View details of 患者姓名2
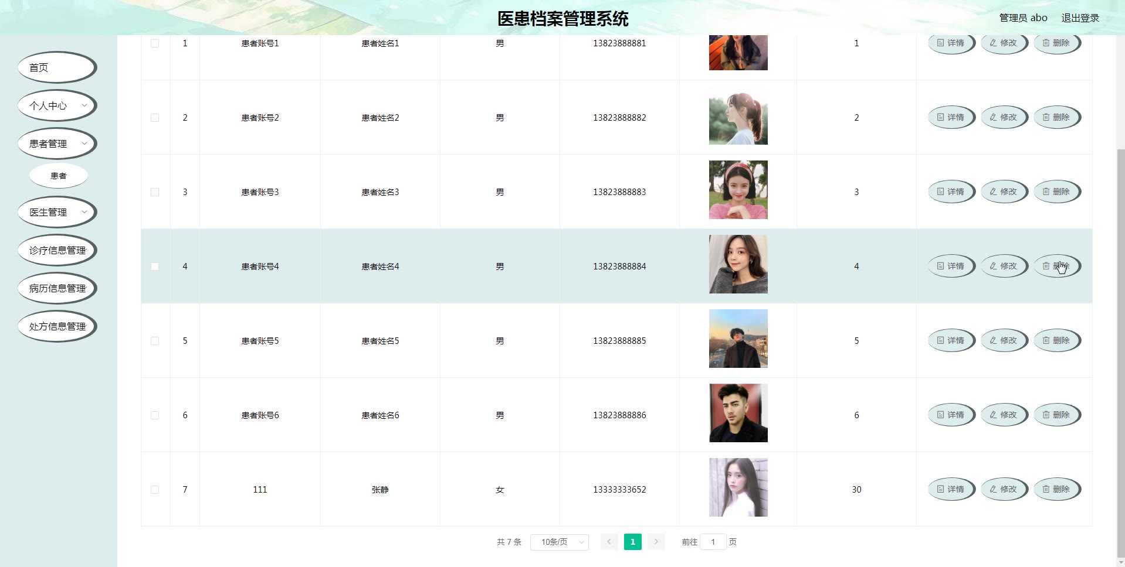The image size is (1125, 567). [951, 117]
